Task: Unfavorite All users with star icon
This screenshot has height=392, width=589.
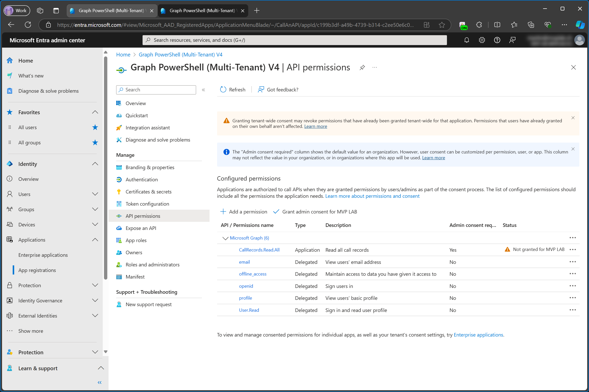Action: tap(95, 127)
